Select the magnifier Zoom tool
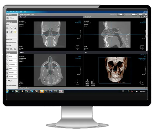 click(x=15, y=28)
